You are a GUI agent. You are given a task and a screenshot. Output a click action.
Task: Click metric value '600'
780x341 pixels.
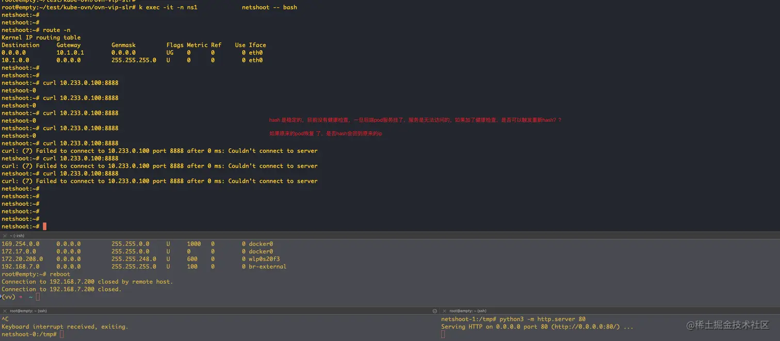[x=192, y=259]
